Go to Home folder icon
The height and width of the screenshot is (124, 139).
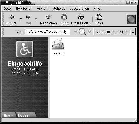[99, 17]
